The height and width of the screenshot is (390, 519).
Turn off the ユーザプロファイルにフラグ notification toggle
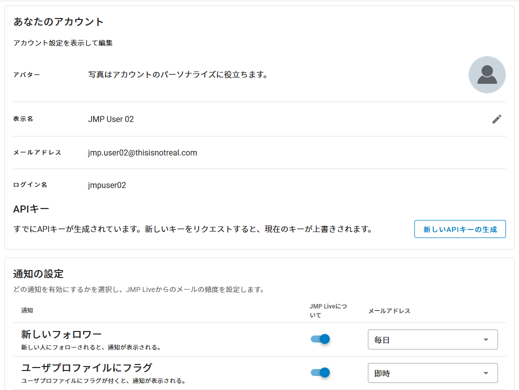click(x=320, y=372)
